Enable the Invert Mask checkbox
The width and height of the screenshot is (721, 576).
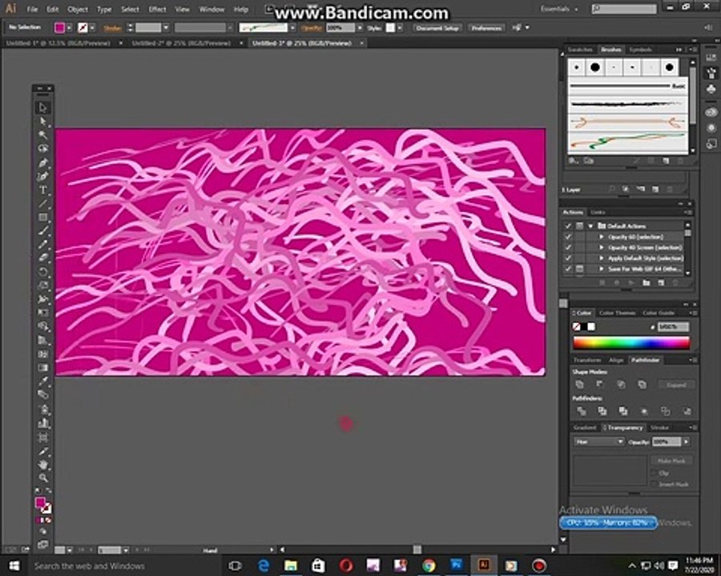pyautogui.click(x=654, y=484)
